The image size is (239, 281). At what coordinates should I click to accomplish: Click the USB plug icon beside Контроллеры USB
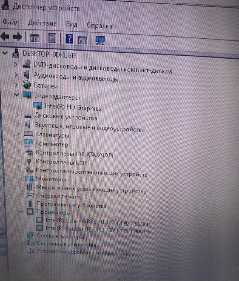tap(29, 161)
